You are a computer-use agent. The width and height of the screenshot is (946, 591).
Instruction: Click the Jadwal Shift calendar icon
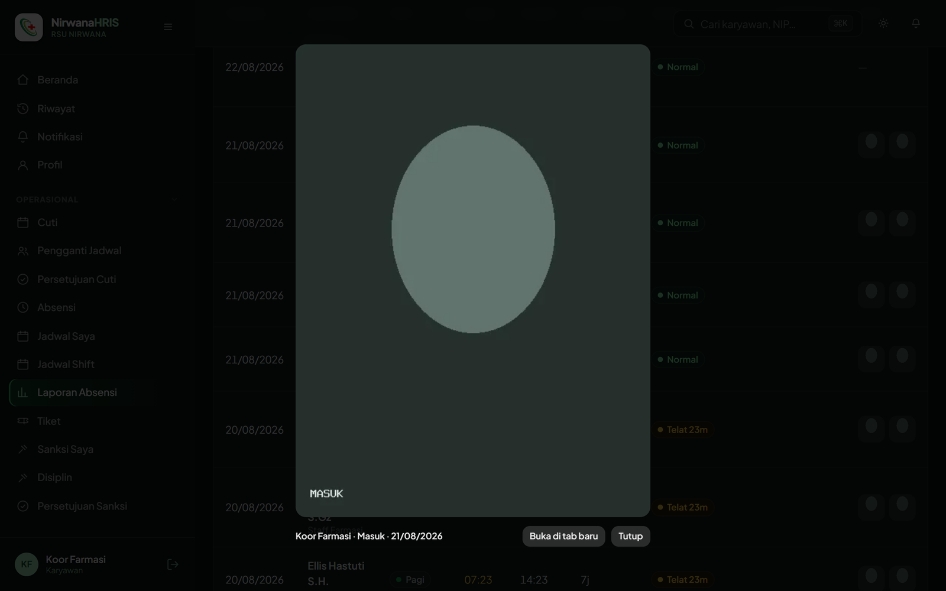(x=23, y=364)
